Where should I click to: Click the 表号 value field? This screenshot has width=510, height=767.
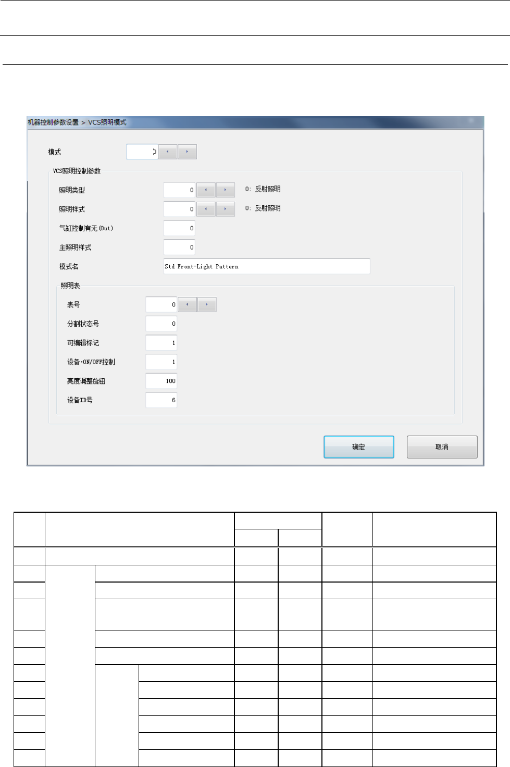pyautogui.click(x=161, y=304)
